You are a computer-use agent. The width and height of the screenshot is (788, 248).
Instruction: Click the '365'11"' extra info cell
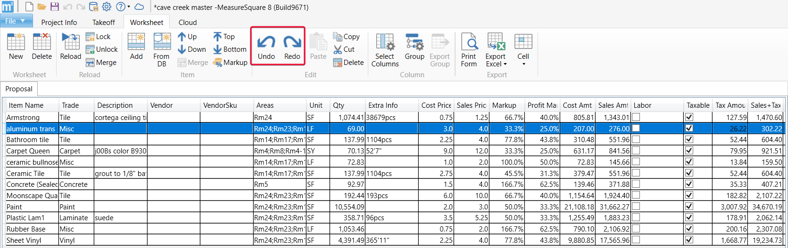[391, 240]
